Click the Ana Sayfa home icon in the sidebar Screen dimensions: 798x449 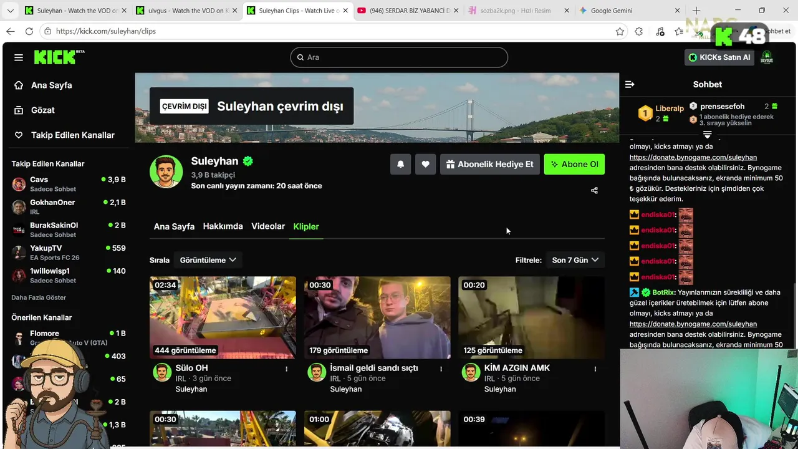(19, 85)
